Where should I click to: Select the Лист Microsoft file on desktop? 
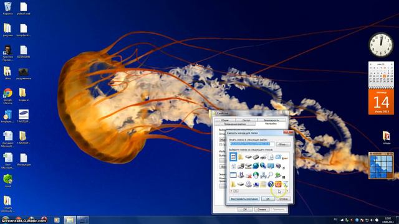click(7, 161)
